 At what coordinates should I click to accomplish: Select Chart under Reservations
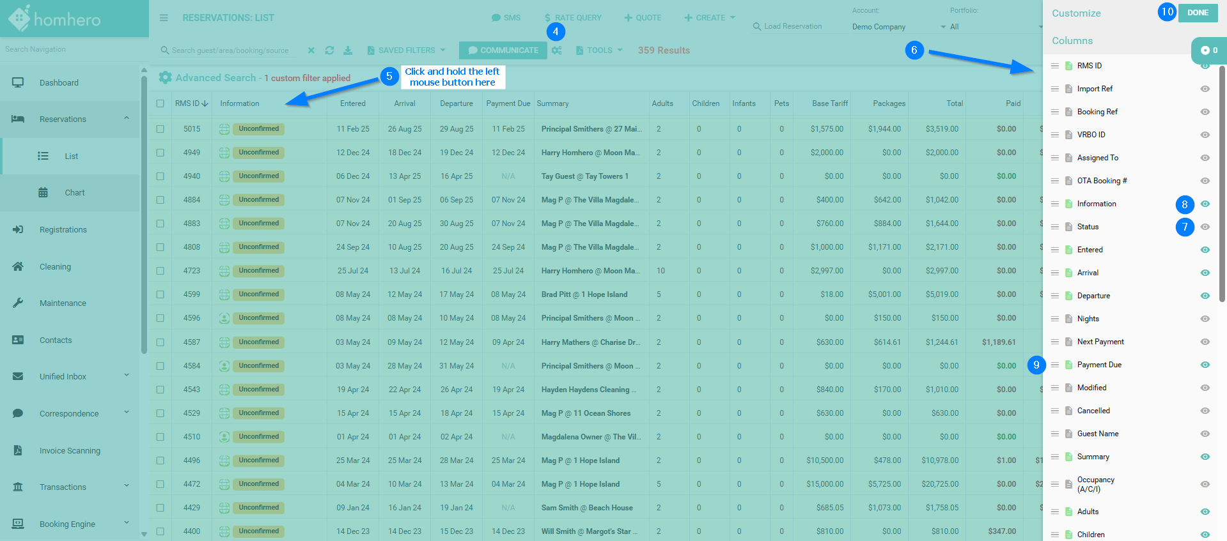tap(74, 193)
